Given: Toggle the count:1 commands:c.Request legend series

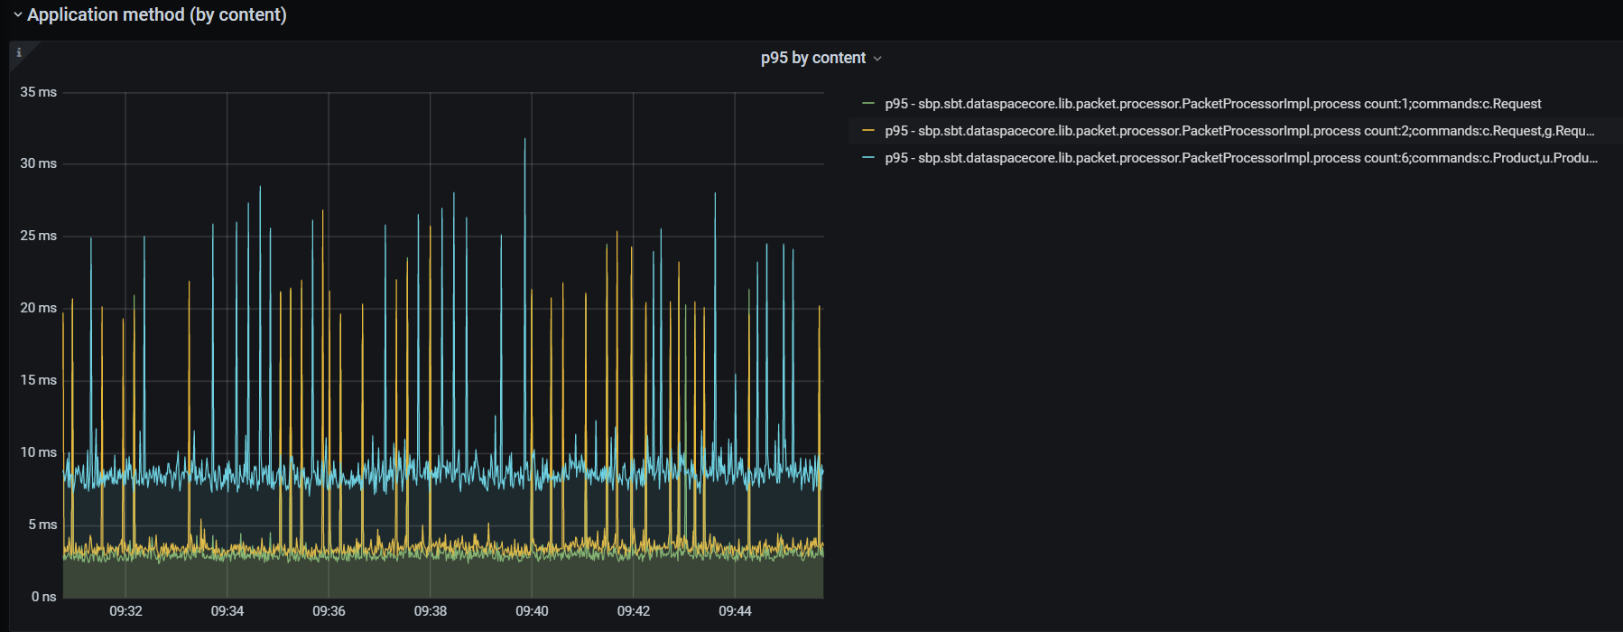Looking at the screenshot, I should coord(1212,104).
